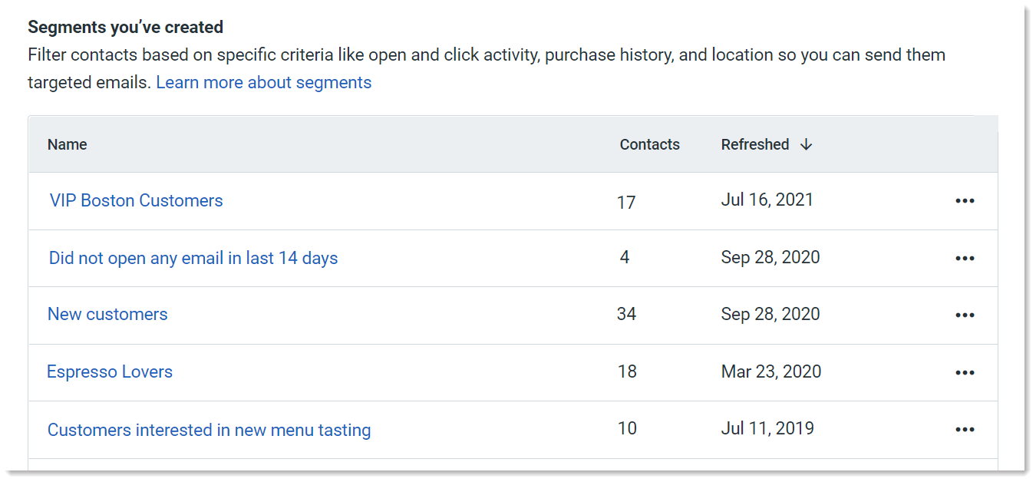Select Sep 28, 2020 date for New customers
1036x482 pixels.
(x=770, y=314)
